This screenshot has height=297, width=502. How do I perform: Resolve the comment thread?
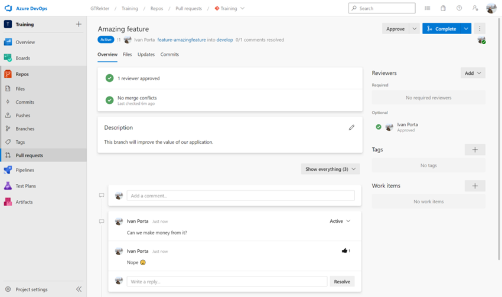click(x=342, y=282)
